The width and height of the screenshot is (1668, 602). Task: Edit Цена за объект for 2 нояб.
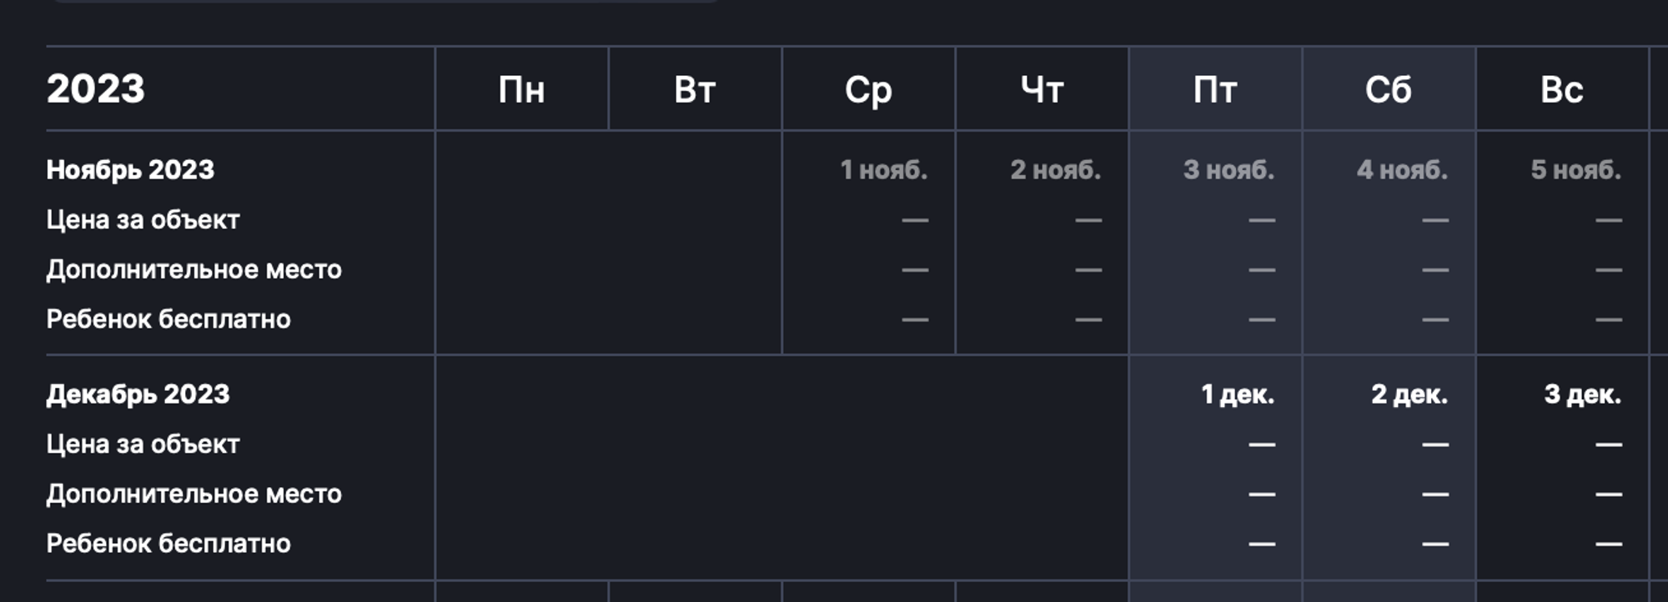coord(1088,220)
